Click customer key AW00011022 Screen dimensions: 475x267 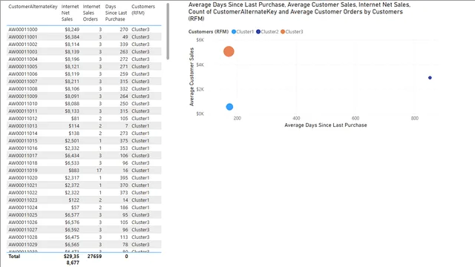(x=23, y=193)
